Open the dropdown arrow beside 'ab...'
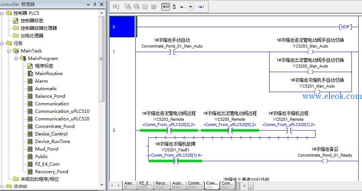 tap(190, 7)
